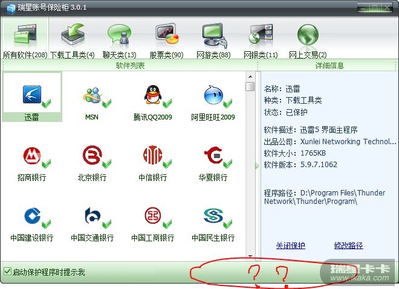
Task: Select the 阿里旺旺2009 icon
Action: (x=213, y=95)
